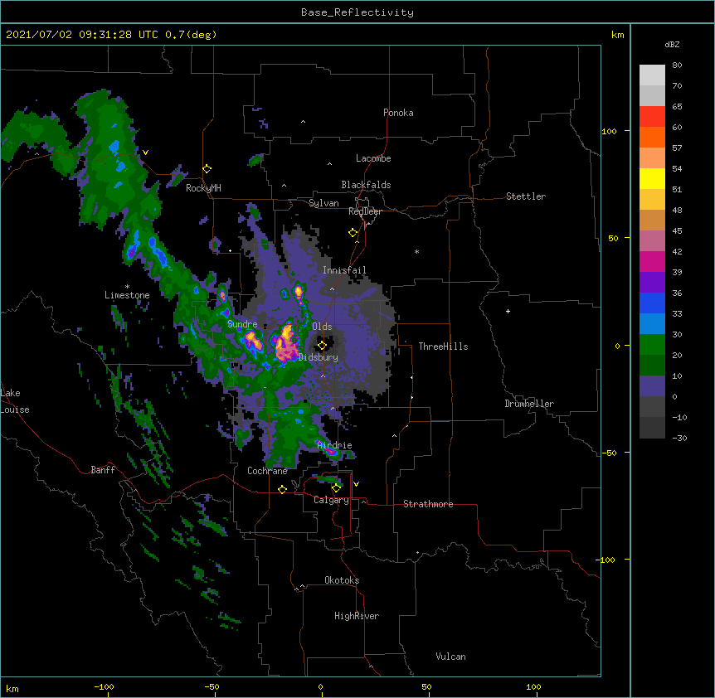Click the HighRiver city label
The height and width of the screenshot is (698, 715).
(357, 616)
